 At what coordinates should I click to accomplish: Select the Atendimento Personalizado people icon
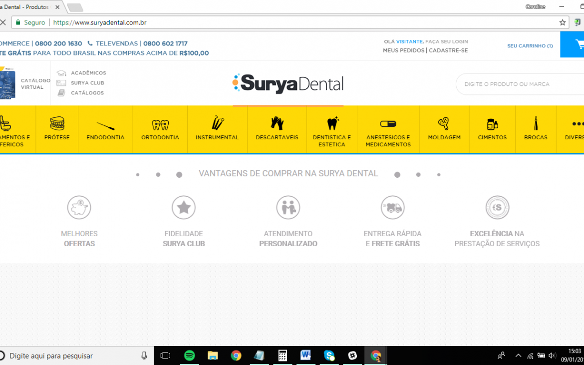pyautogui.click(x=288, y=207)
